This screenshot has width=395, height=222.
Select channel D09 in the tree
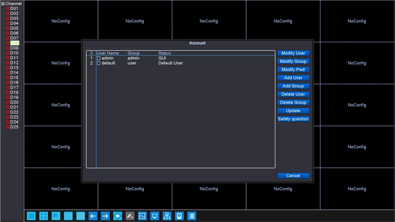click(14, 48)
